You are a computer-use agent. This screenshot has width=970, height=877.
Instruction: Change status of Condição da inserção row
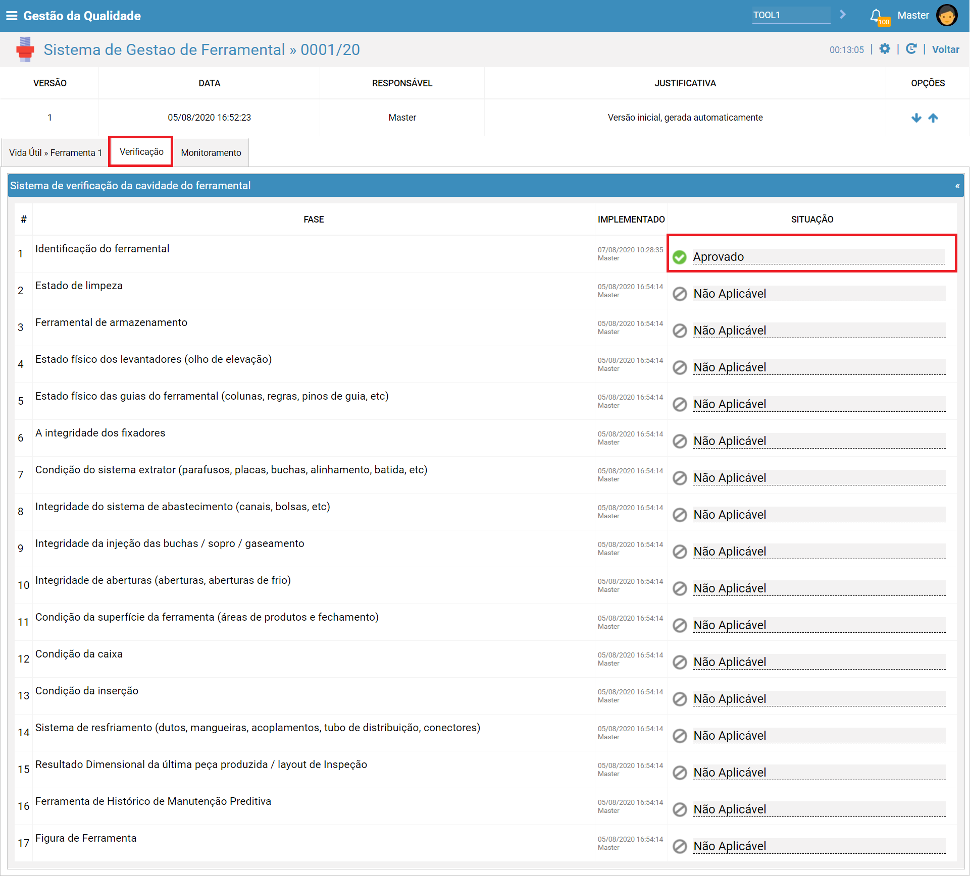point(819,699)
